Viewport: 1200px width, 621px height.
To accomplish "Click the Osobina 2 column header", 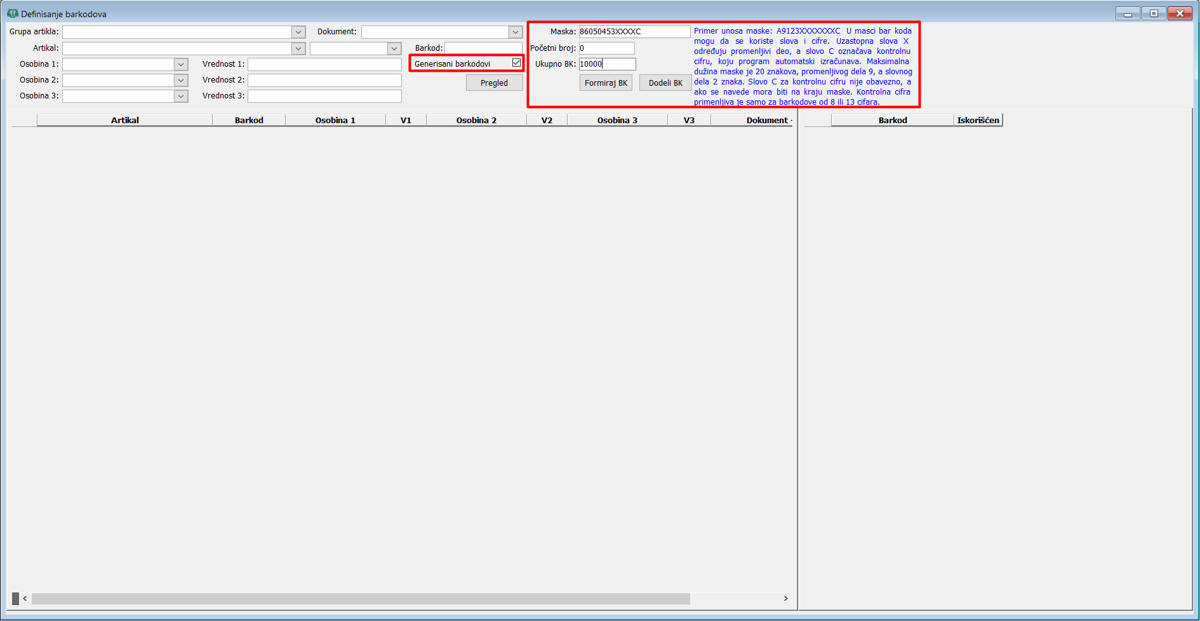I will [476, 120].
